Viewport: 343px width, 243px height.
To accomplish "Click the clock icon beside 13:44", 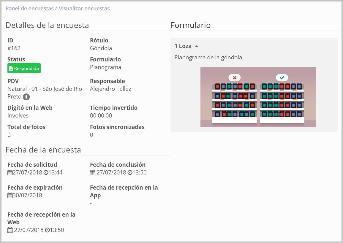I will 46,173.
